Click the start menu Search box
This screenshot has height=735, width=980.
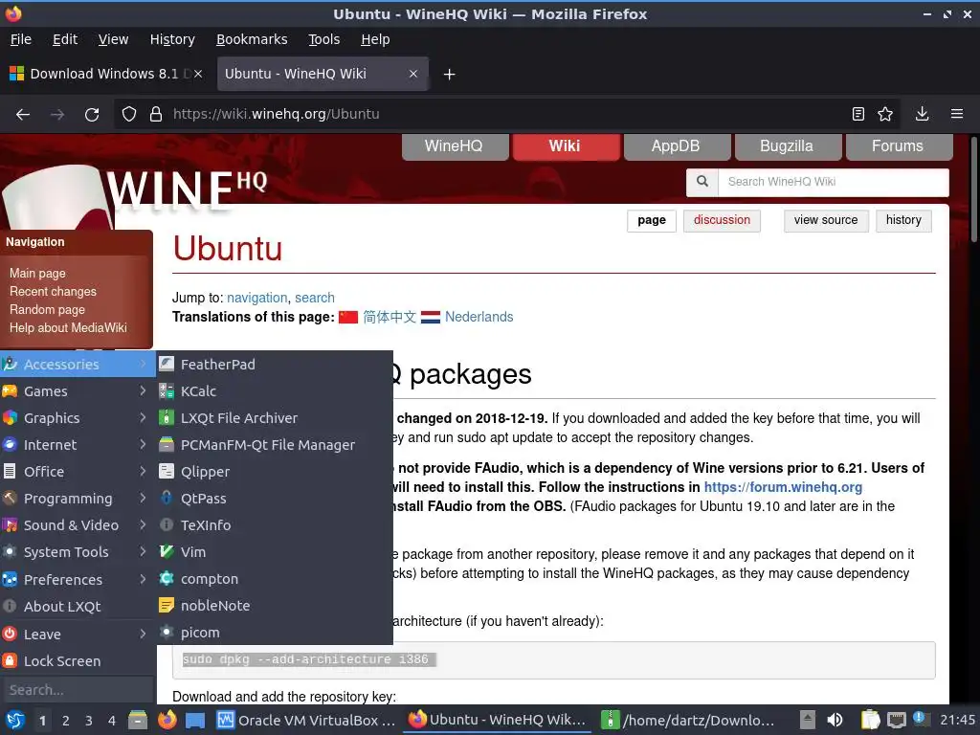click(78, 690)
